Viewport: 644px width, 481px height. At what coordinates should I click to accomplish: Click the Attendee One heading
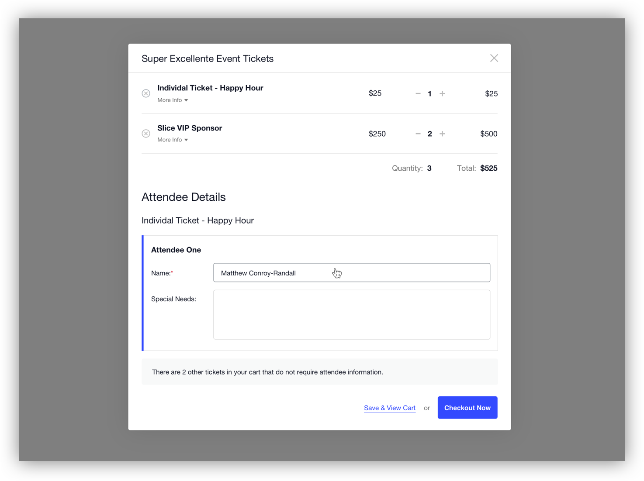176,250
